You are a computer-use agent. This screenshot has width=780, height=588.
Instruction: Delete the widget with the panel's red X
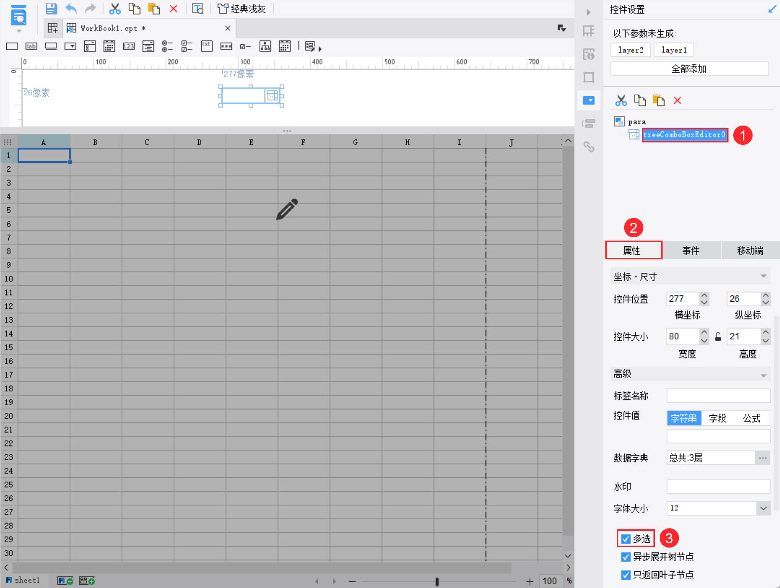pyautogui.click(x=678, y=100)
